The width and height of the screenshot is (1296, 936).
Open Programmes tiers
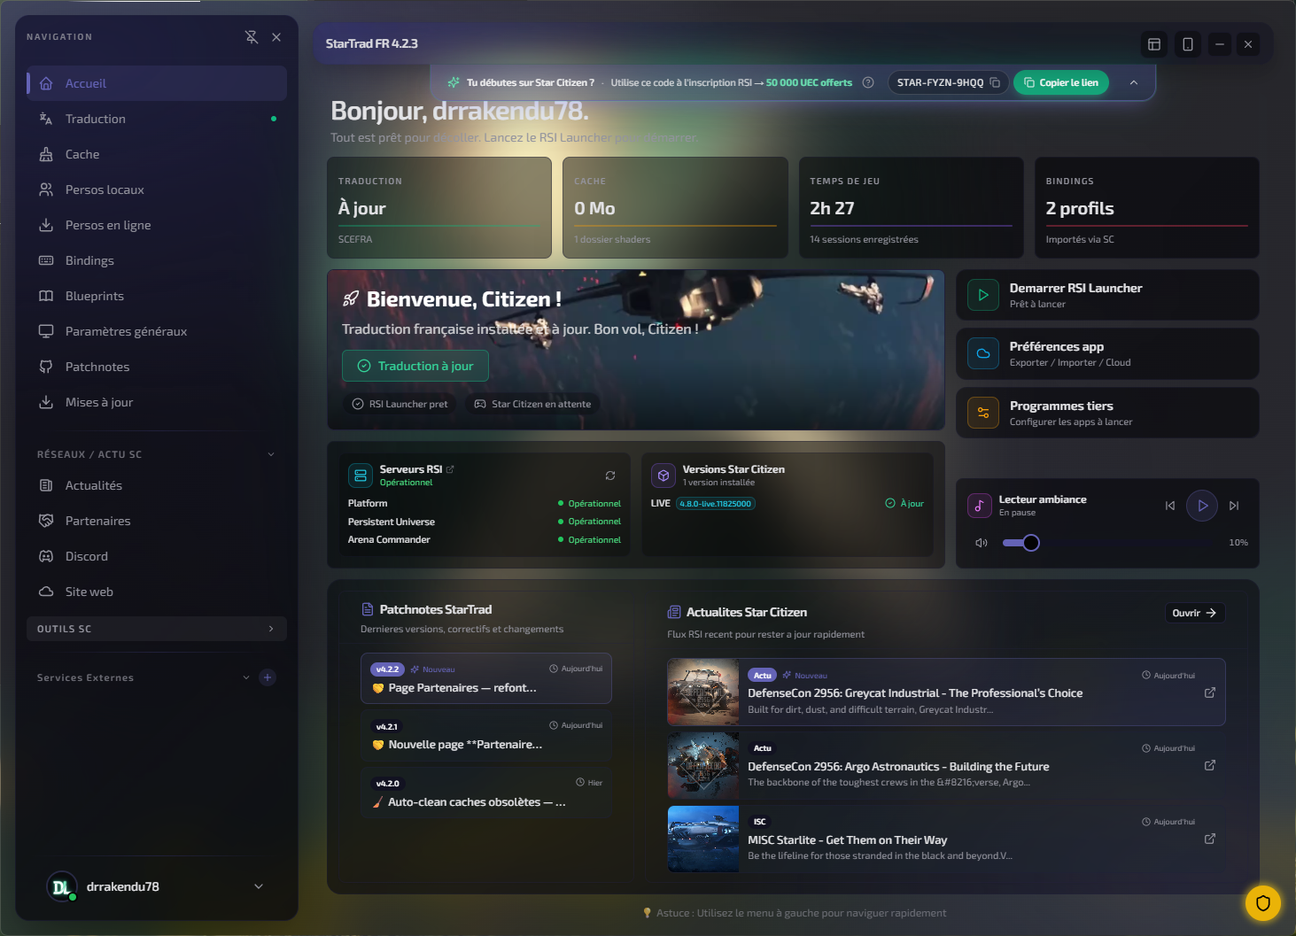(1107, 413)
